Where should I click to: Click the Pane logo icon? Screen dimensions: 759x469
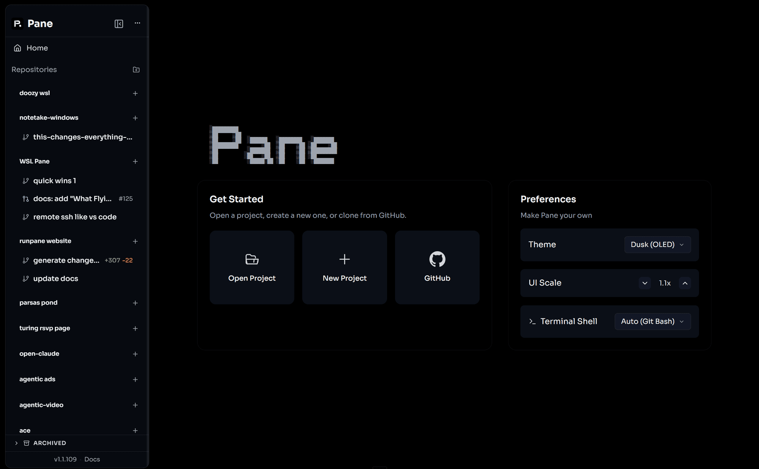coord(17,23)
